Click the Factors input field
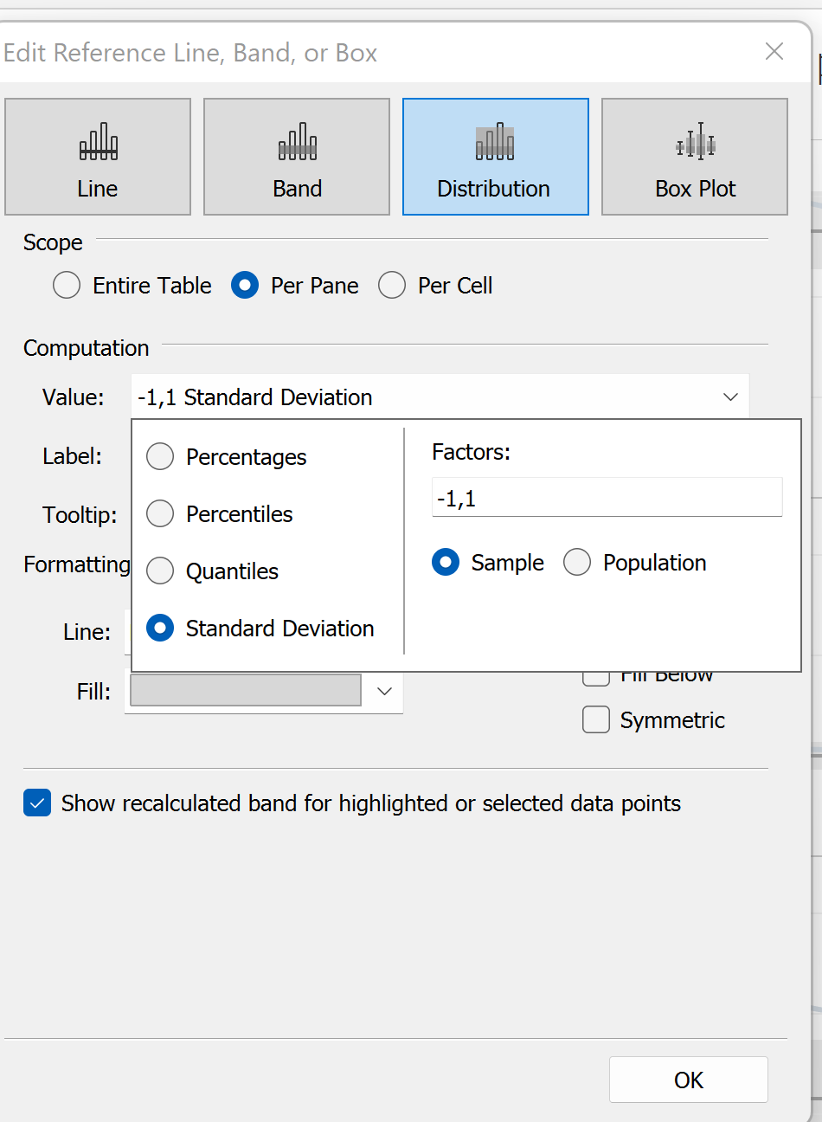Image resolution: width=822 pixels, height=1122 pixels. click(x=607, y=499)
